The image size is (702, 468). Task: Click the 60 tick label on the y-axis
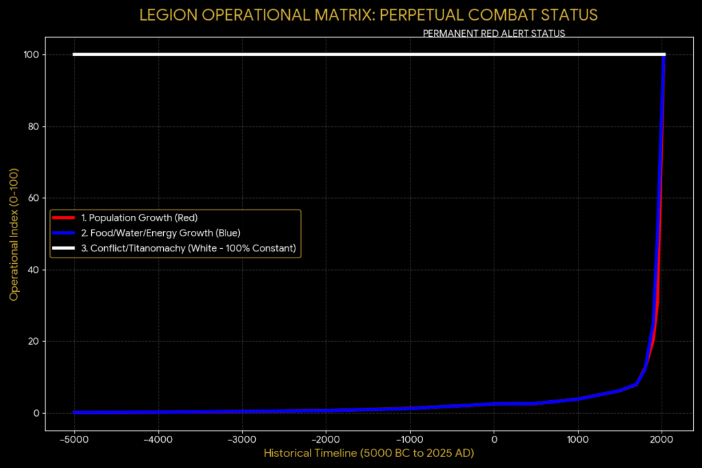tap(34, 198)
